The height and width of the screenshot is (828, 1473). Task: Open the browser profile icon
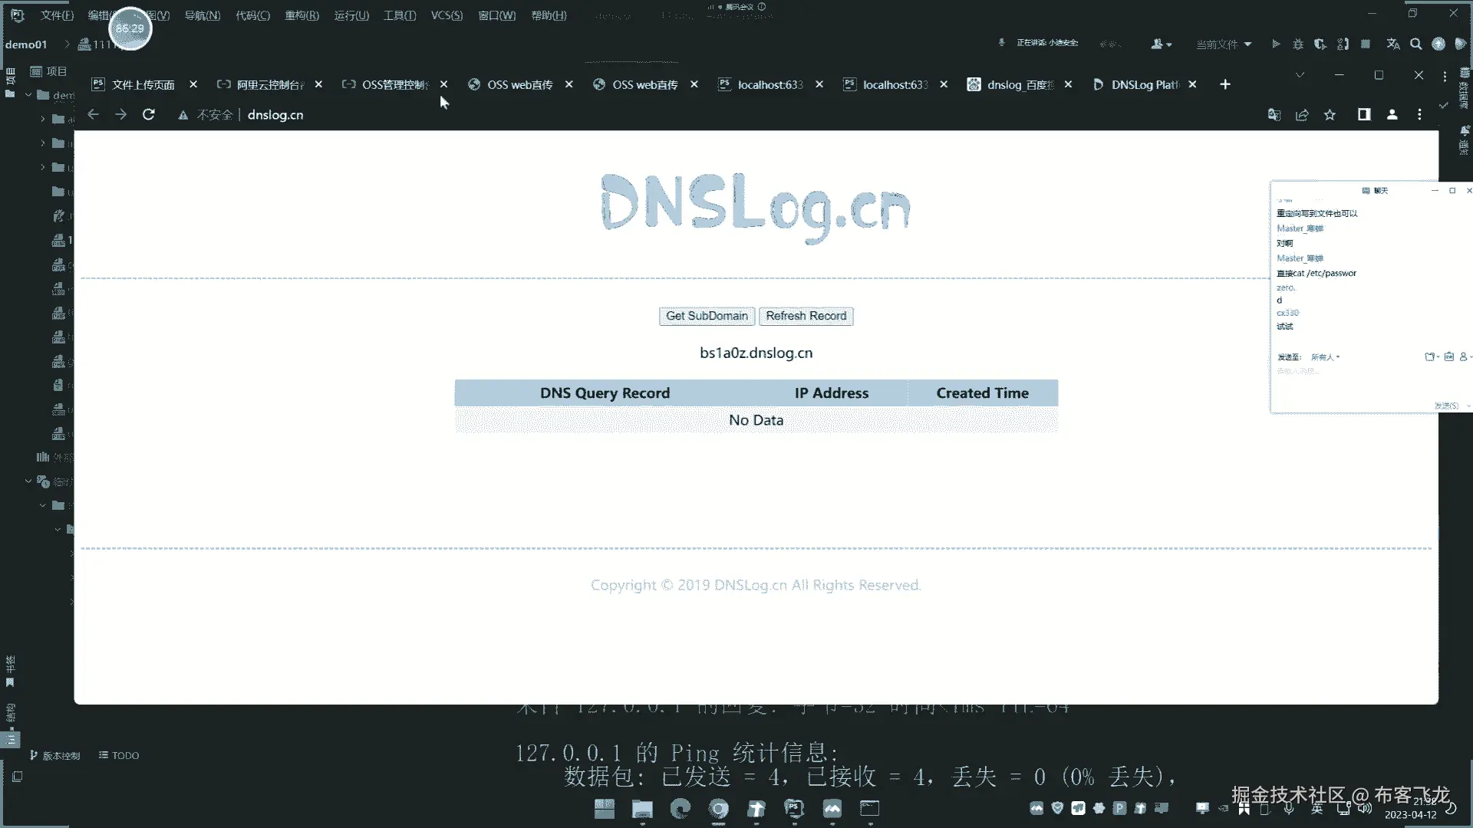point(1392,114)
